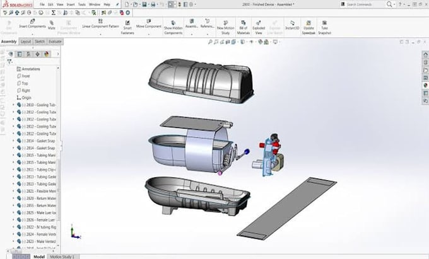Screen dimensions: 429x259
Task: Activate the Move Component tool
Action: click(x=148, y=24)
